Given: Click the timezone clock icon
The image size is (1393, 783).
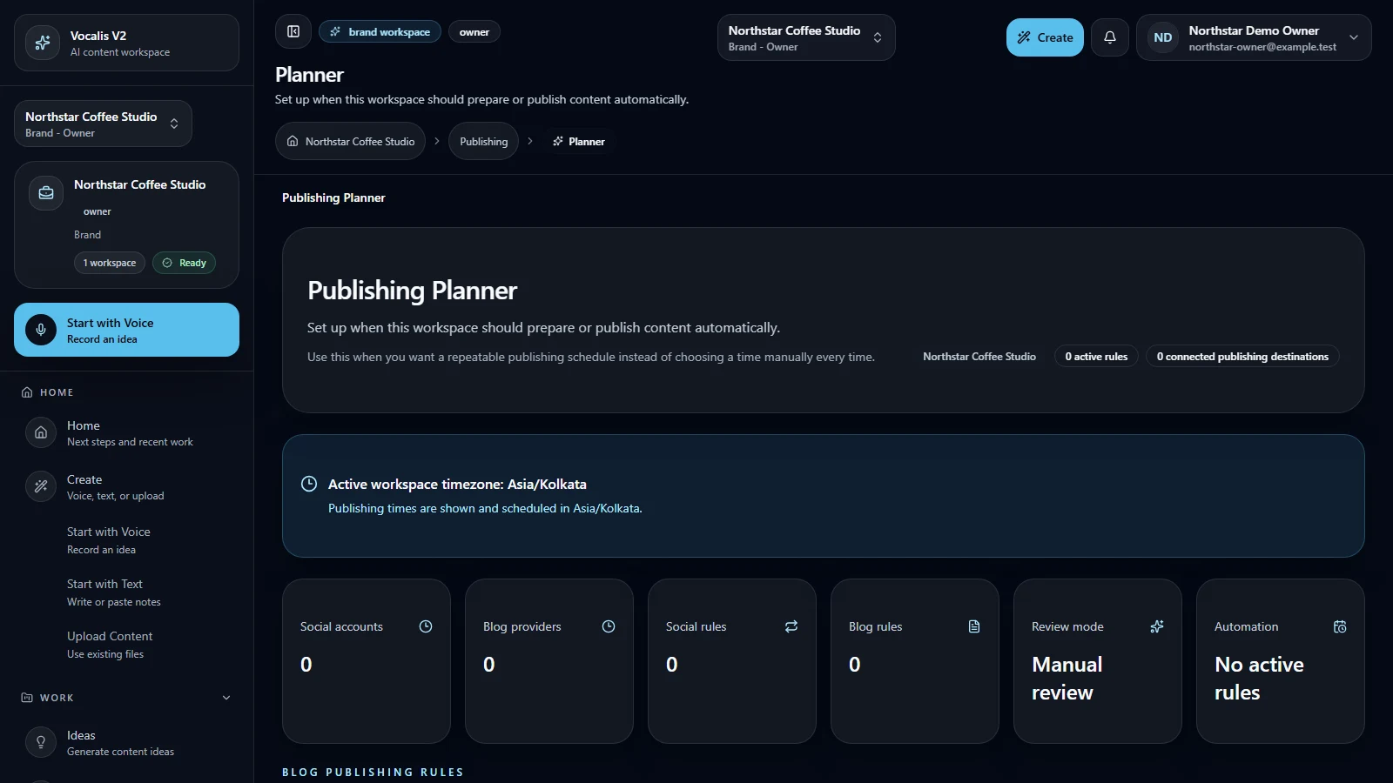Looking at the screenshot, I should click(x=309, y=484).
